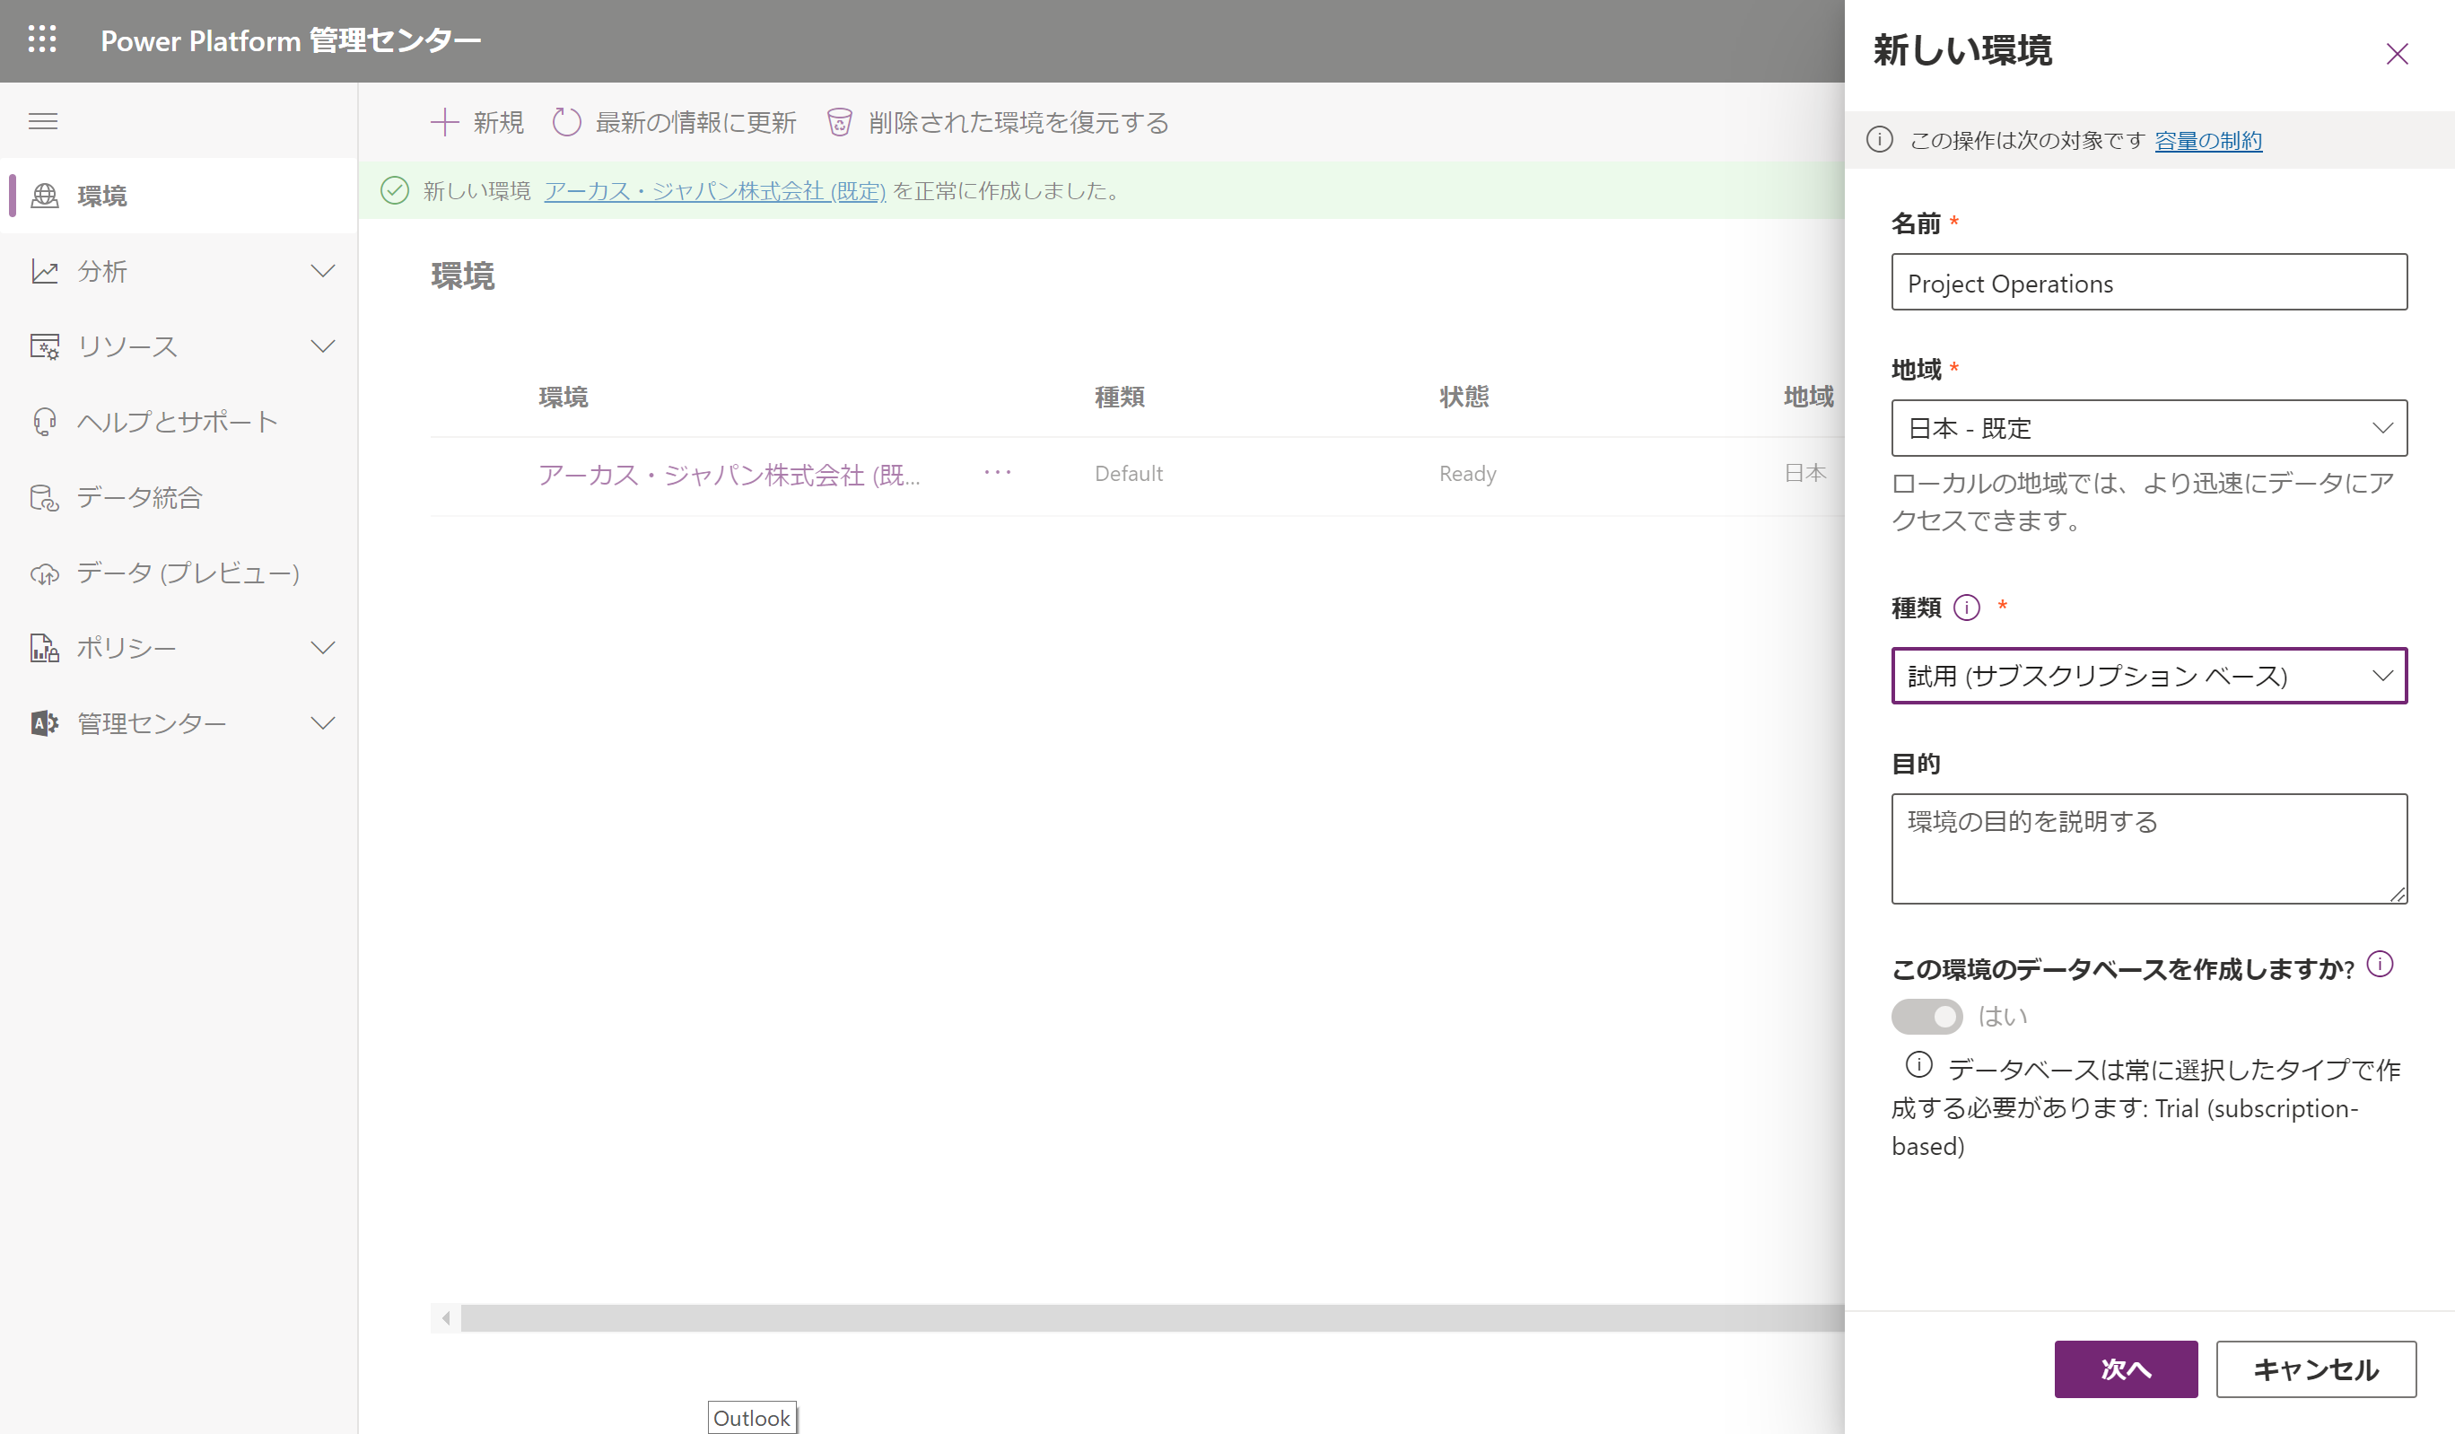
Task: Click the データ統合 icon
Action: 45,498
